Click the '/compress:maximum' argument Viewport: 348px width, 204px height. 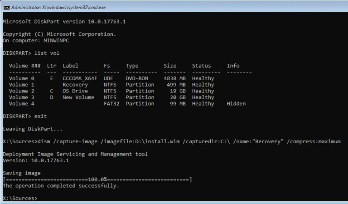[x=314, y=141]
